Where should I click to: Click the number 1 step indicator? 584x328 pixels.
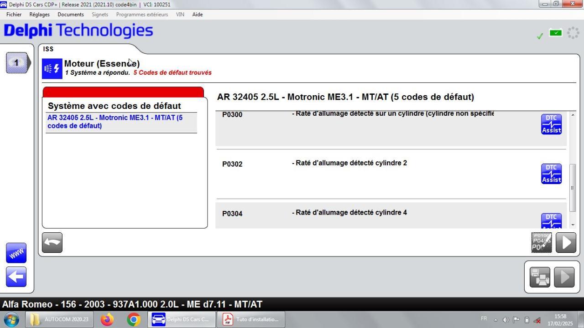pos(17,63)
